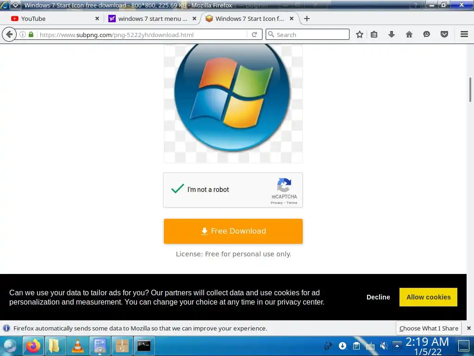
Task: Click the tray download updates icon
Action: pos(342,345)
